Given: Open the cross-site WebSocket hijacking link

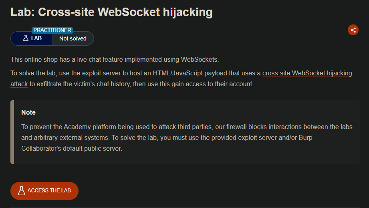Looking at the screenshot, I should (307, 73).
